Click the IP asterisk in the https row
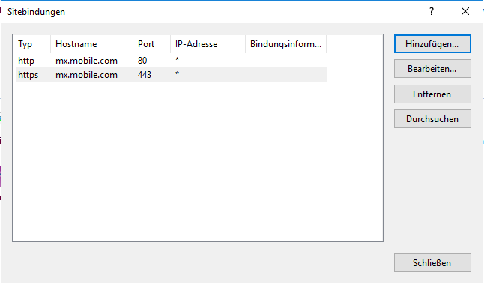The width and height of the screenshot is (484, 284). (x=177, y=74)
